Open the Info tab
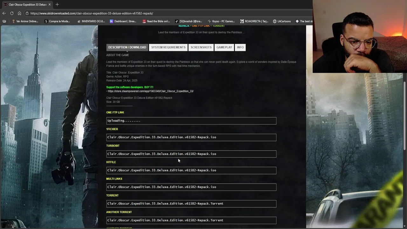Viewport: 407px width, 229px height. click(x=240, y=47)
